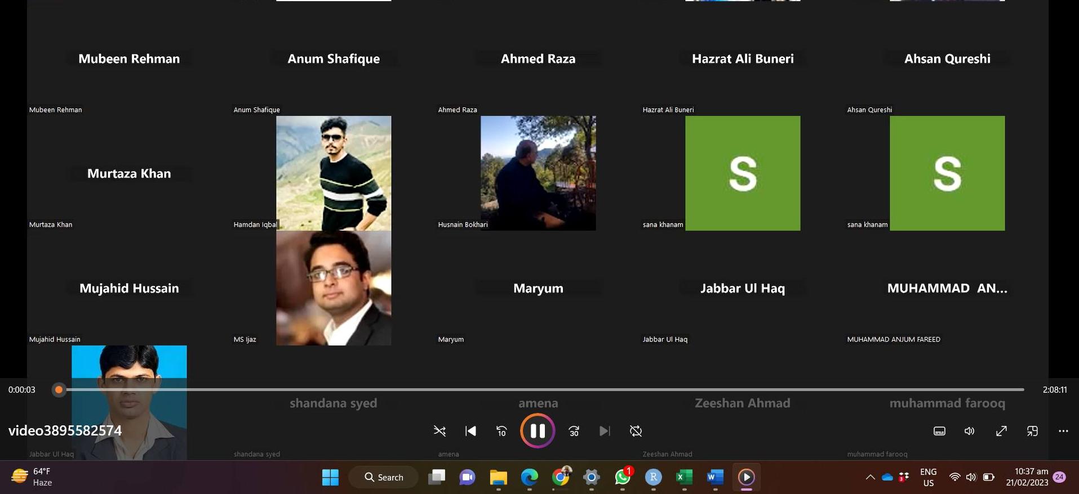The height and width of the screenshot is (494, 1079).
Task: Select MS Ijaz's profile photo tile
Action: pyautogui.click(x=334, y=288)
